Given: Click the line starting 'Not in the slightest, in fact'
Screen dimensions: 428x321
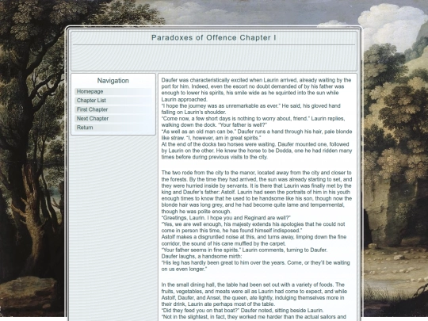Looking at the screenshot, I should coord(254,317).
